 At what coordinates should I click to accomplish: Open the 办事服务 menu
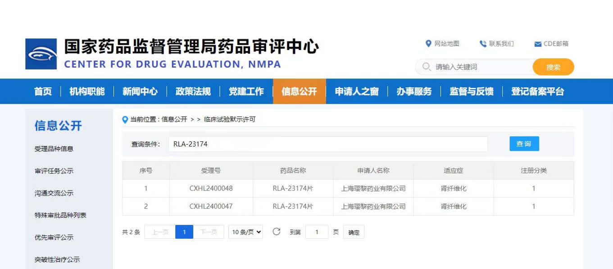coord(414,91)
